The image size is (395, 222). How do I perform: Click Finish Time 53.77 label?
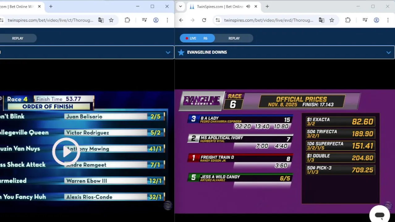(59, 99)
